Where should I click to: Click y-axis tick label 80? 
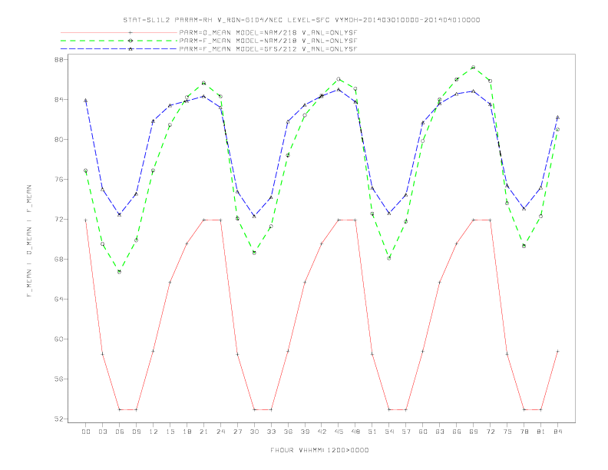59,139
